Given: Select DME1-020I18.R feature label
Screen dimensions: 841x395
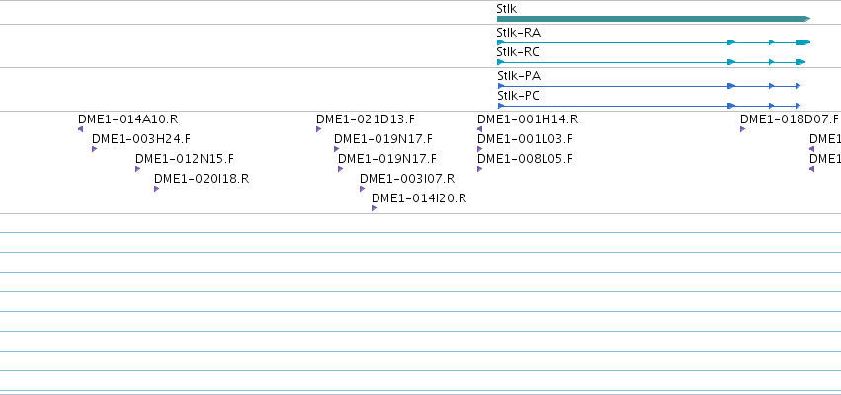Looking at the screenshot, I should [202, 179].
